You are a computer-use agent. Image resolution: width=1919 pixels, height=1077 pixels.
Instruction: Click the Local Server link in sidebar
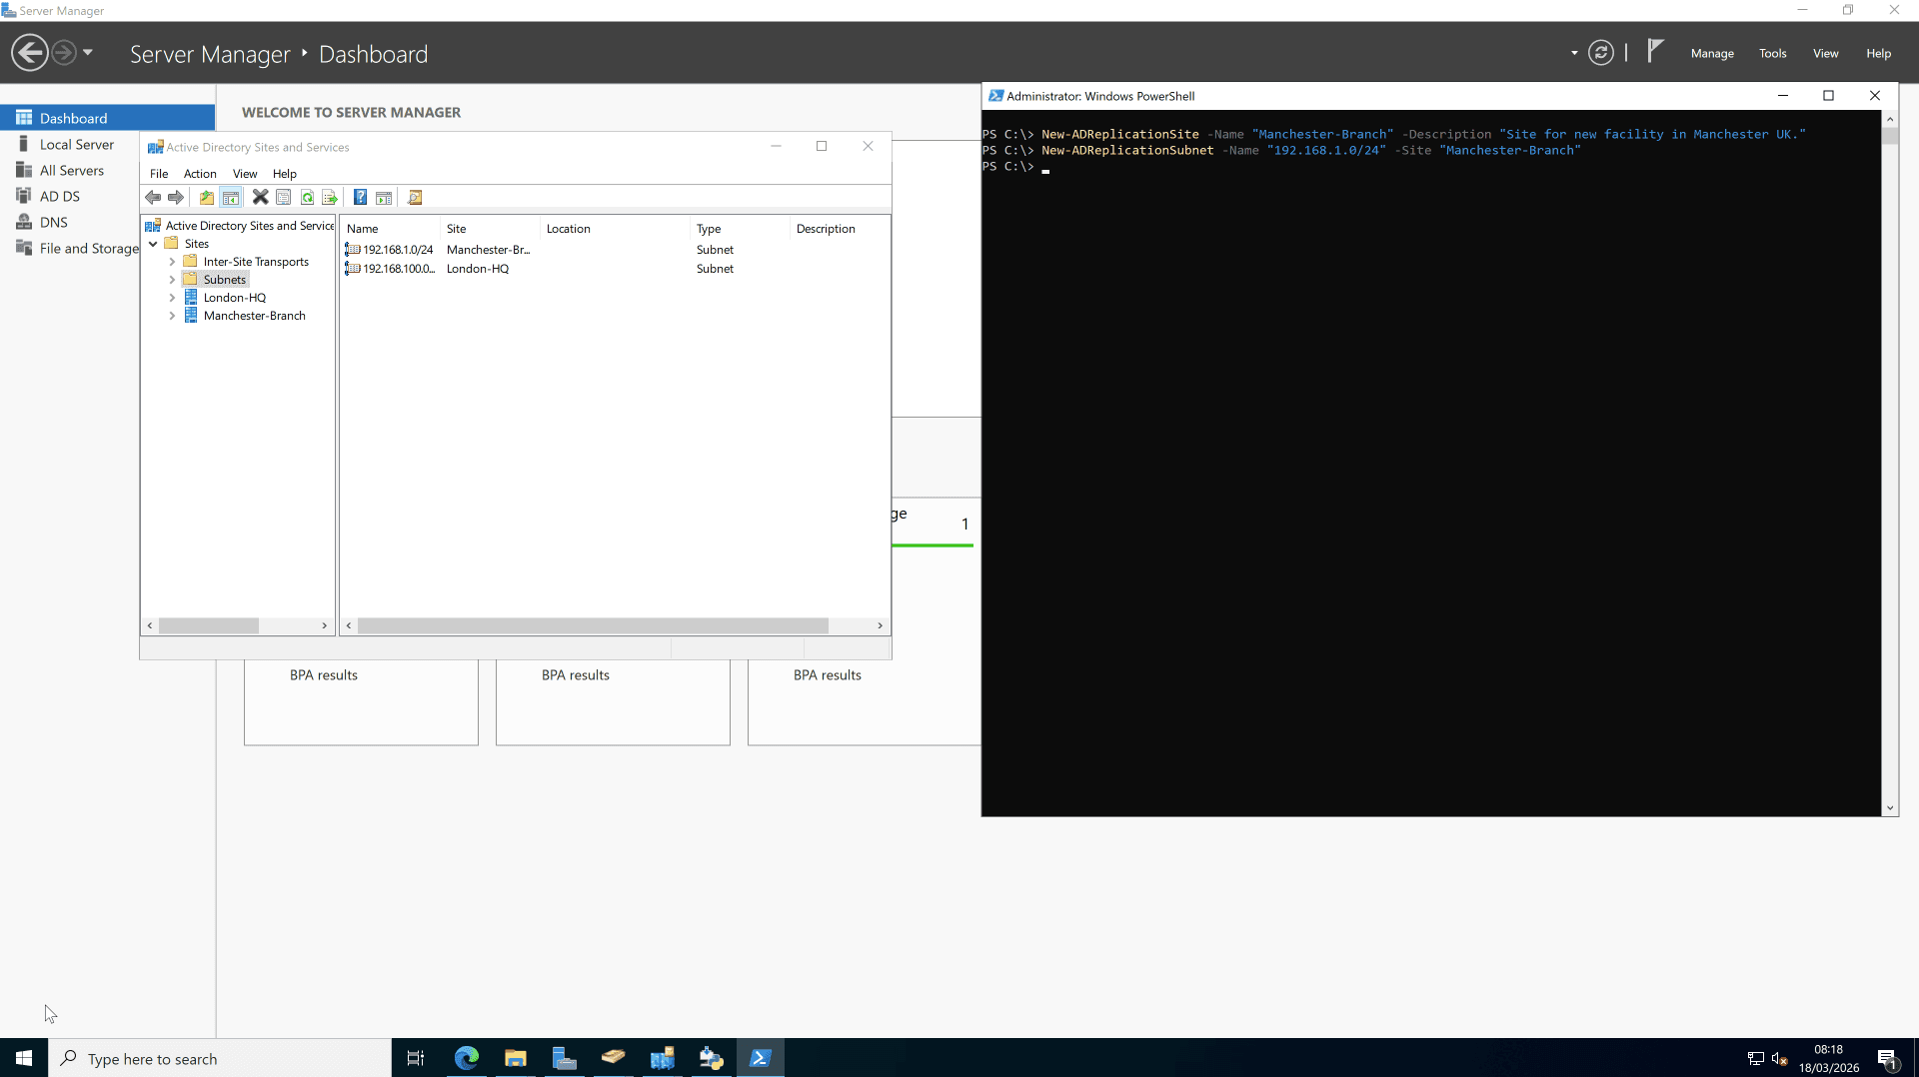[x=76, y=143]
